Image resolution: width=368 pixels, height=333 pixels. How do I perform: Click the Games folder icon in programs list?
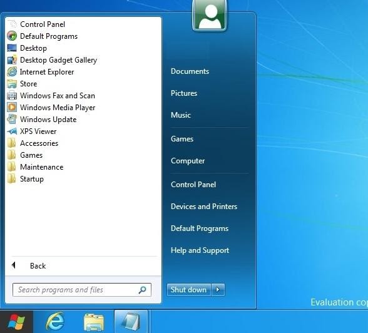[x=11, y=155]
